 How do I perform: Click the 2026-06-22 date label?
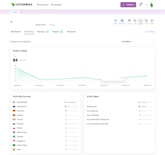coord(82,86)
